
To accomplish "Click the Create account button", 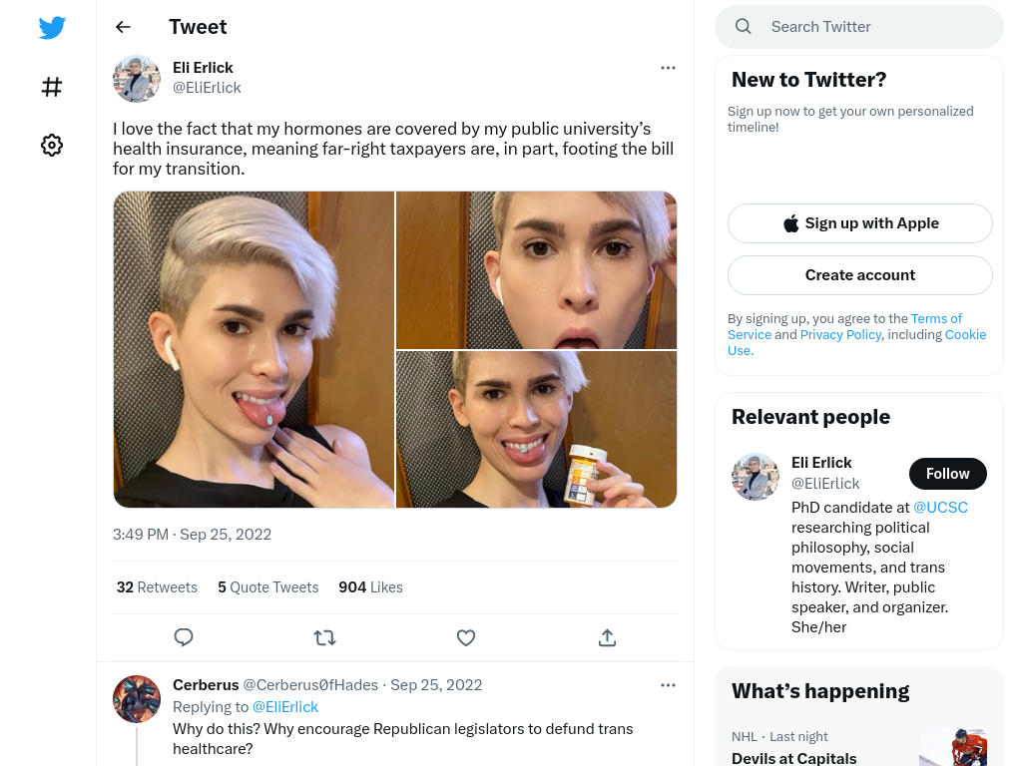I will coord(860,275).
